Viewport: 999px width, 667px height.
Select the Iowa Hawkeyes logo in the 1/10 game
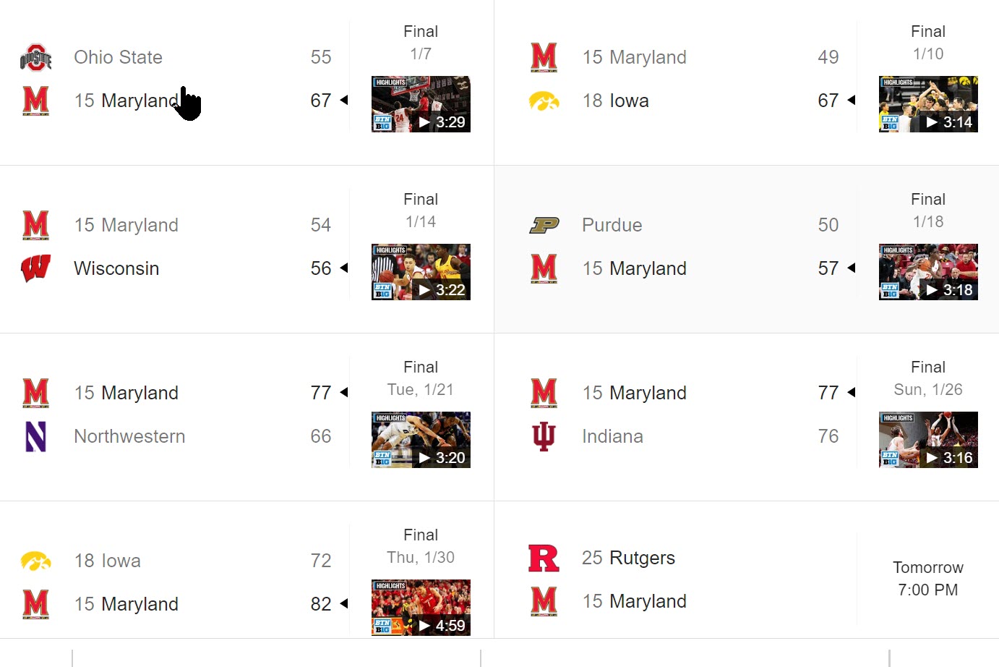tap(543, 101)
